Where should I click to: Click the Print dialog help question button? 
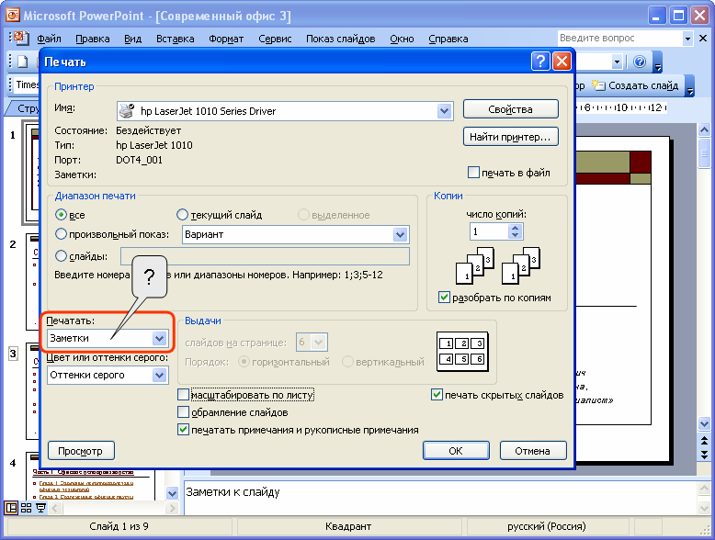[x=540, y=61]
